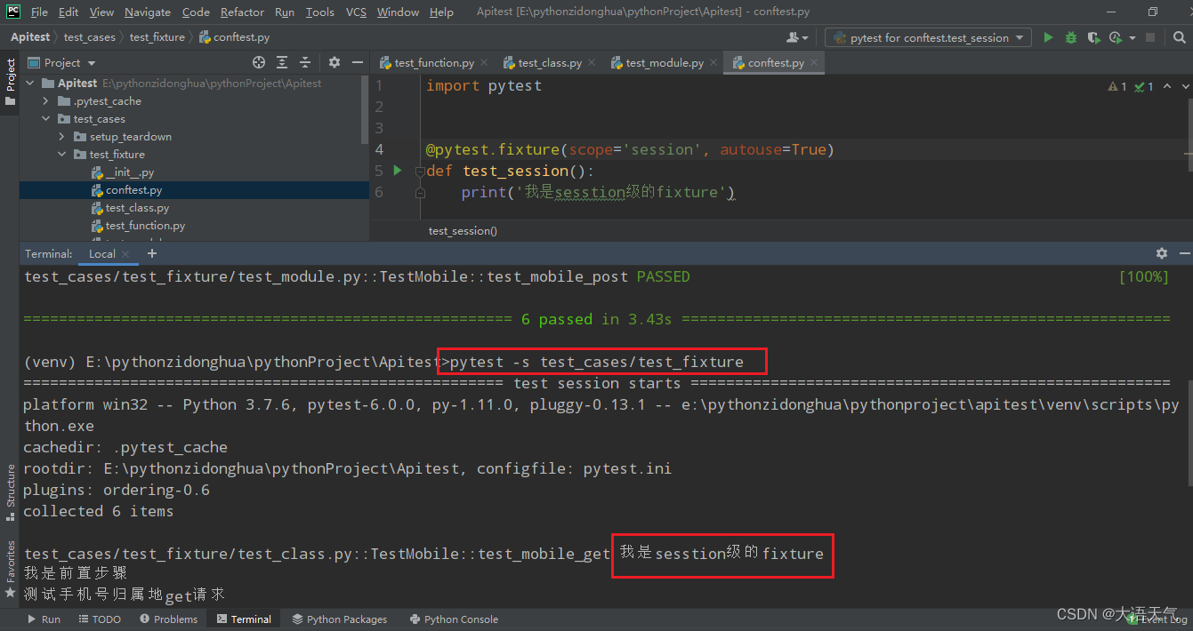Open the pytest for conftest.test_session run configuration dropdown
The image size is (1193, 631).
click(x=928, y=37)
